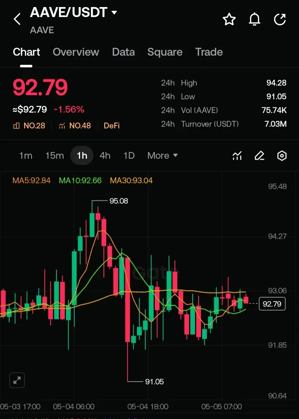This screenshot has height=419, width=299.
Task: Switch to the Square tab
Action: click(x=165, y=52)
